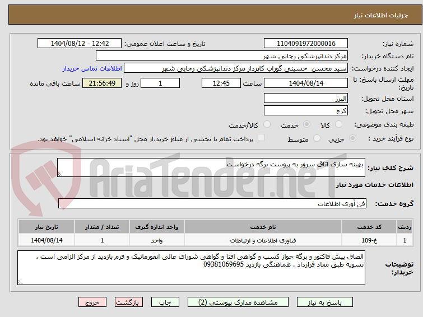Click table date cell 1404/08/14

coord(47,240)
